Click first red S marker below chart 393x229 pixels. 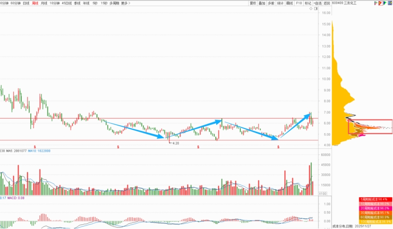click(x=35, y=147)
